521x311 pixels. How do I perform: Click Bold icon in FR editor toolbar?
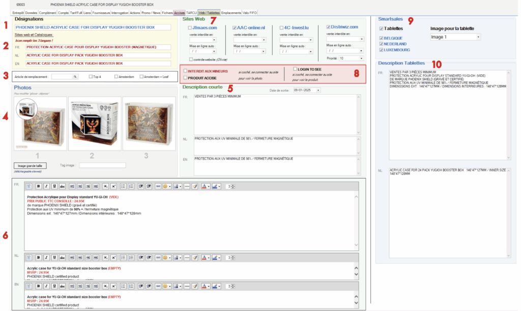pos(38,186)
